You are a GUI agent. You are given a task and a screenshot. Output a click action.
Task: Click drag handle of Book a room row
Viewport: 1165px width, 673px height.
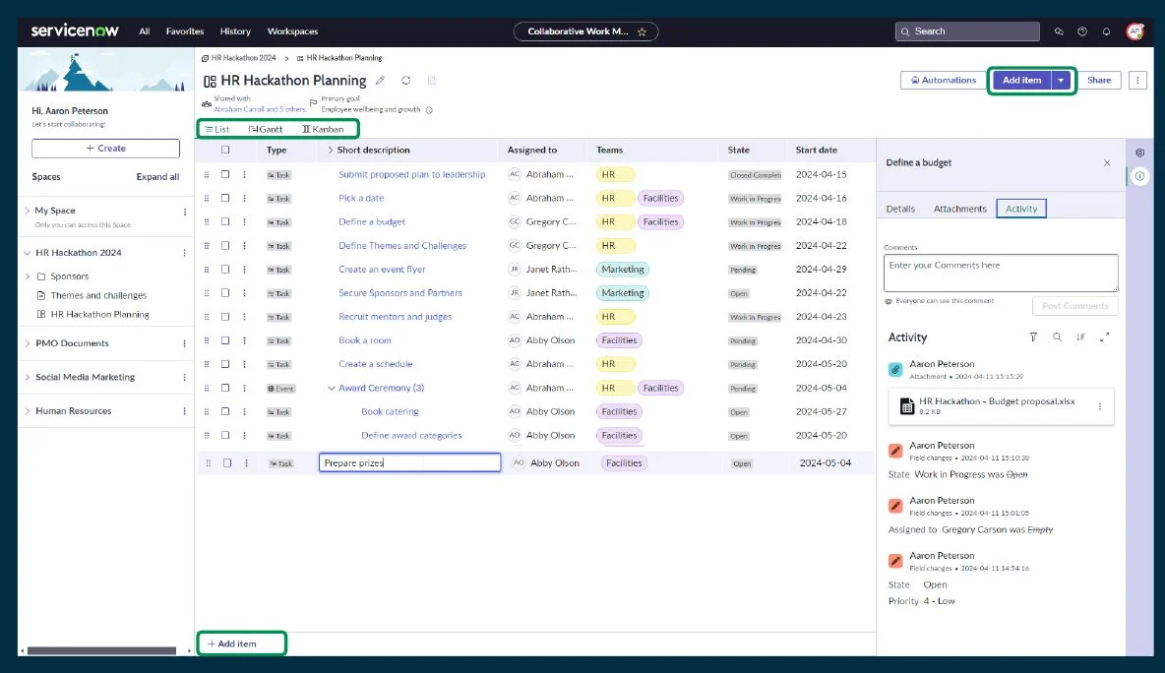(x=207, y=340)
